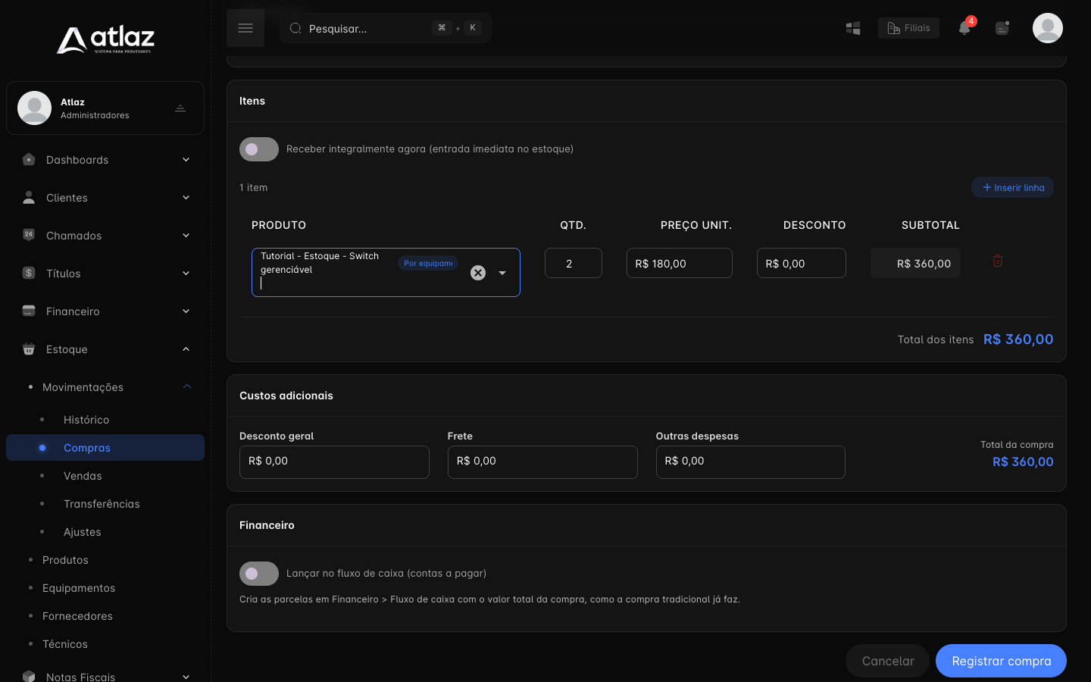Delete the Switch gerenciável item row
The height and width of the screenshot is (682, 1091).
pos(998,261)
